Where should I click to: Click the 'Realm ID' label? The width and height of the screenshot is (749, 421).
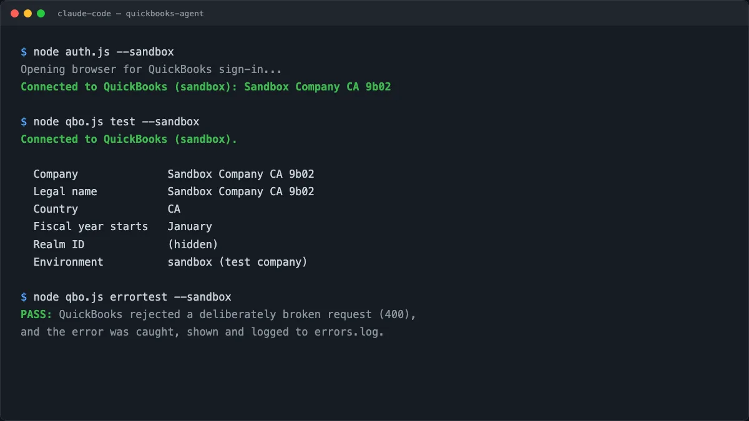tap(59, 244)
